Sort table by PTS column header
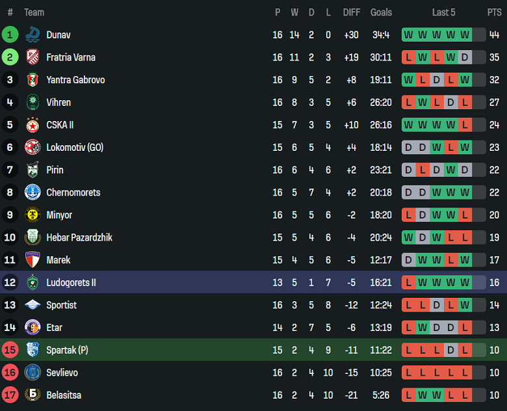This screenshot has height=411, width=507. (494, 12)
